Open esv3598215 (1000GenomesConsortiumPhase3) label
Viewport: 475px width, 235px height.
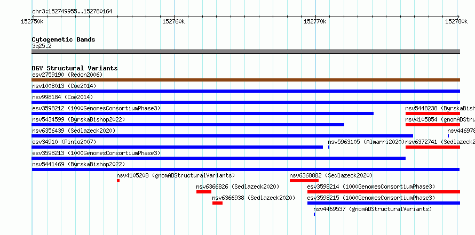click(x=371, y=198)
